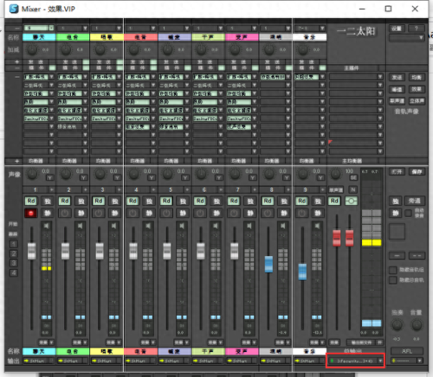Click the plus icon beside the equalizer row
This screenshot has height=377, width=433.
pyautogui.click(x=16, y=161)
